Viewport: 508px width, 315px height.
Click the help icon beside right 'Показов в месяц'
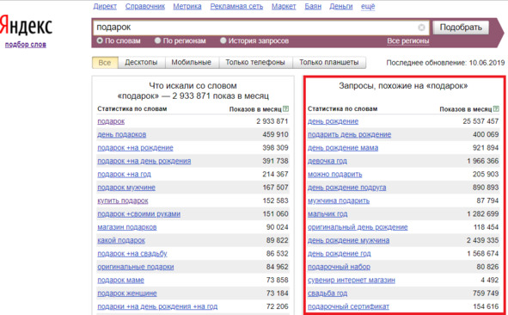[x=496, y=109]
